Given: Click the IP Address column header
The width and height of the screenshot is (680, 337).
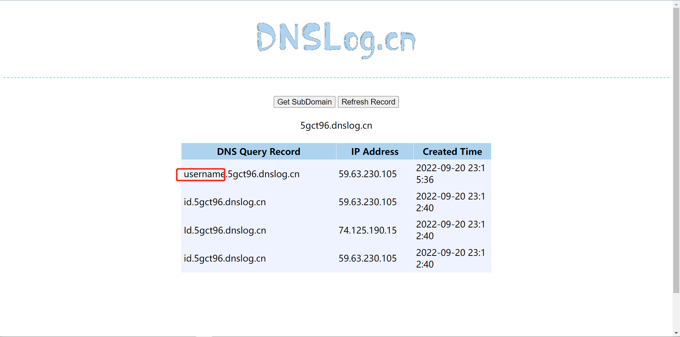Looking at the screenshot, I should [375, 152].
